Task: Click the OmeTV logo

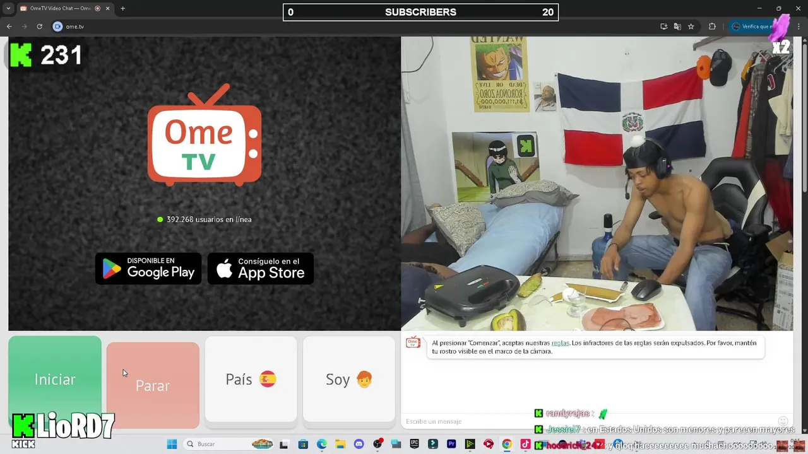Action: pos(205,135)
